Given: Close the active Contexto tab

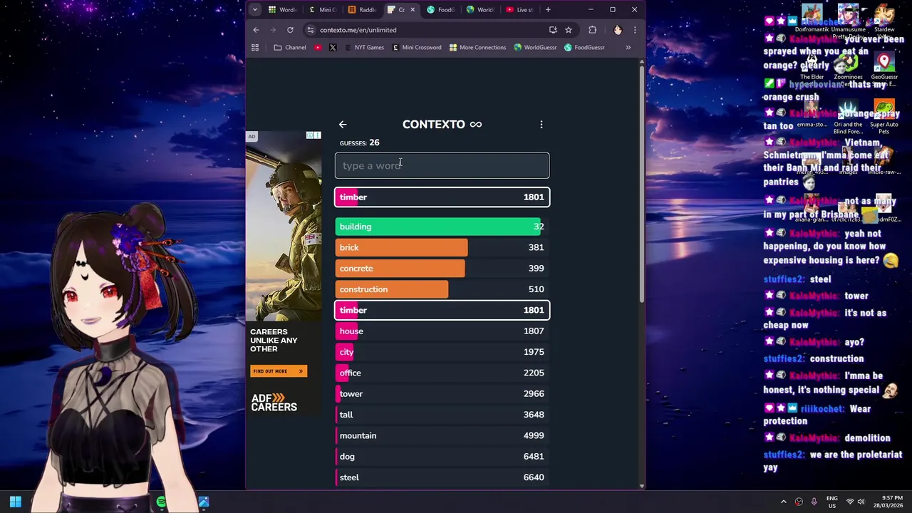Looking at the screenshot, I should (413, 10).
